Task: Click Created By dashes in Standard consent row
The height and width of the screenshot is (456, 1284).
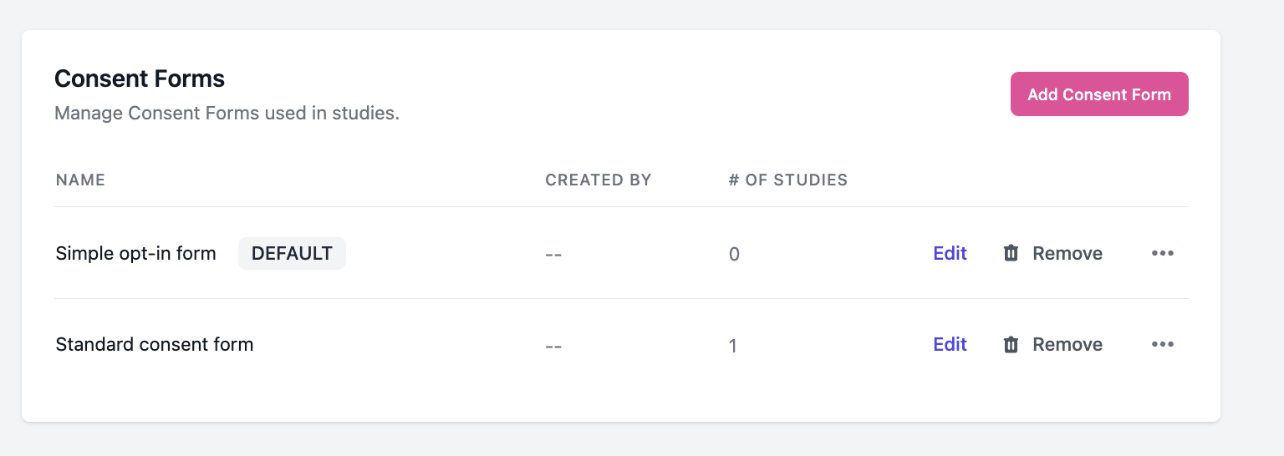Action: tap(553, 345)
